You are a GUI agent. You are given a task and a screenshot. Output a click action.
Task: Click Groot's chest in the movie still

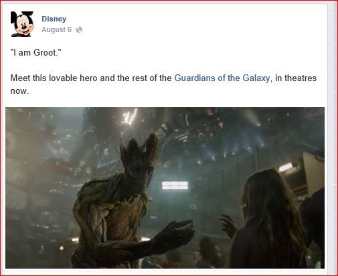coord(125,214)
